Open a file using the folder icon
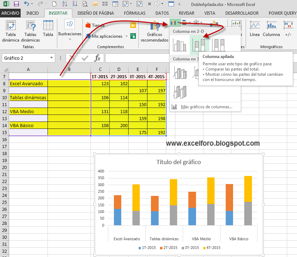 (x=95, y=4)
